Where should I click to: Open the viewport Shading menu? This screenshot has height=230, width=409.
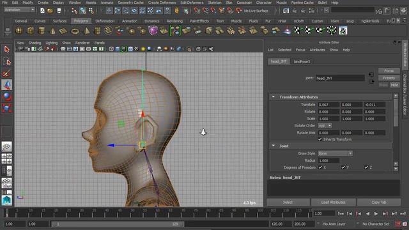[x=35, y=43]
